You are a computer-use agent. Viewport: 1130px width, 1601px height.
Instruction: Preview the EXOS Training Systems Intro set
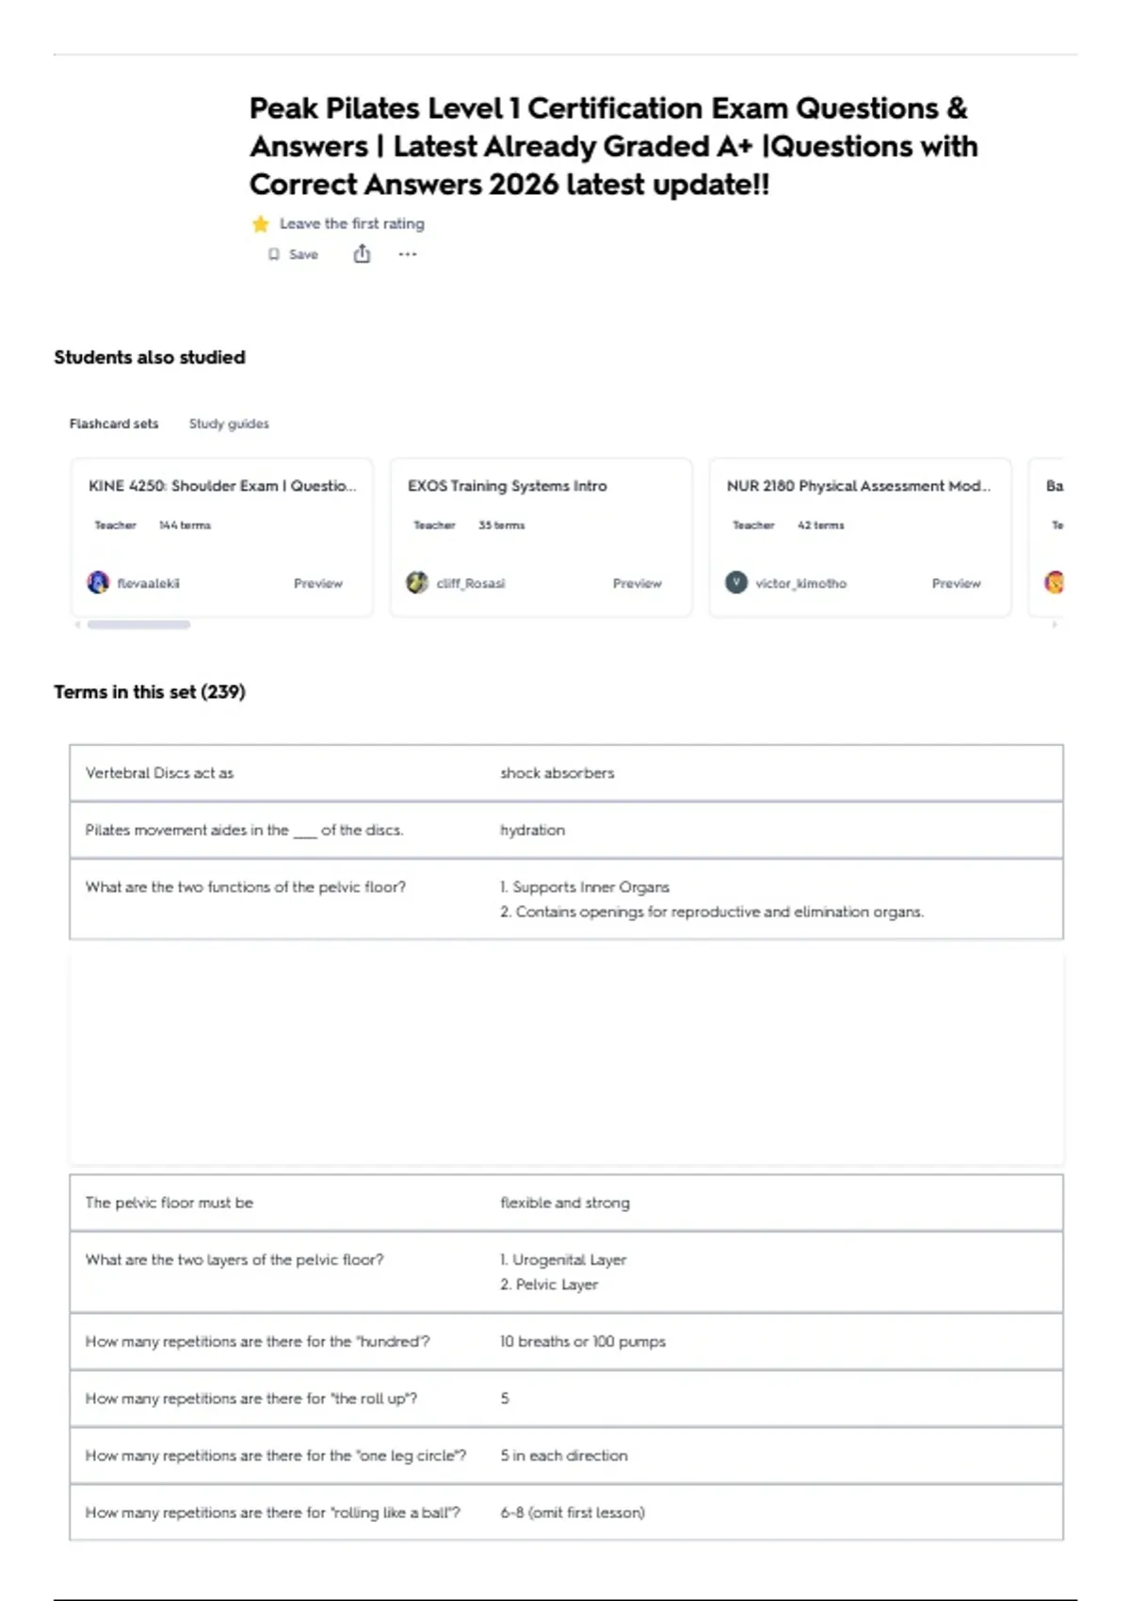click(638, 584)
